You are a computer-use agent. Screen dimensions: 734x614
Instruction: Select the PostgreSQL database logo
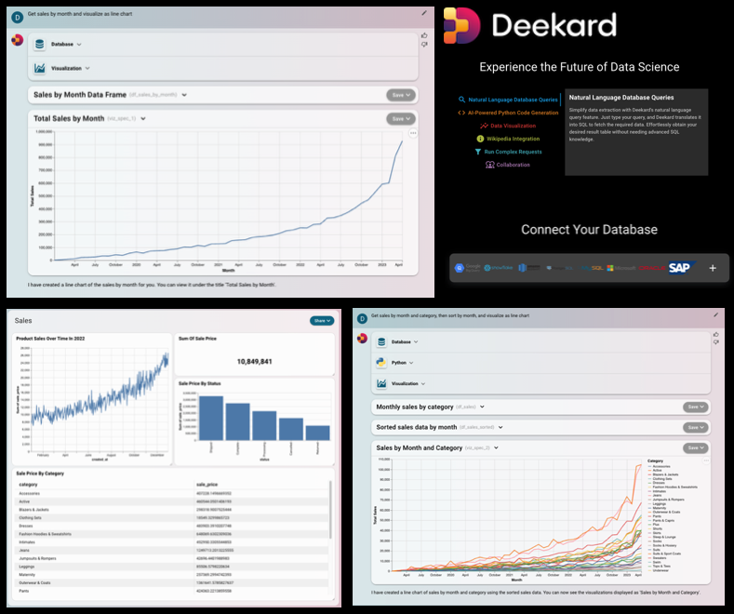559,268
